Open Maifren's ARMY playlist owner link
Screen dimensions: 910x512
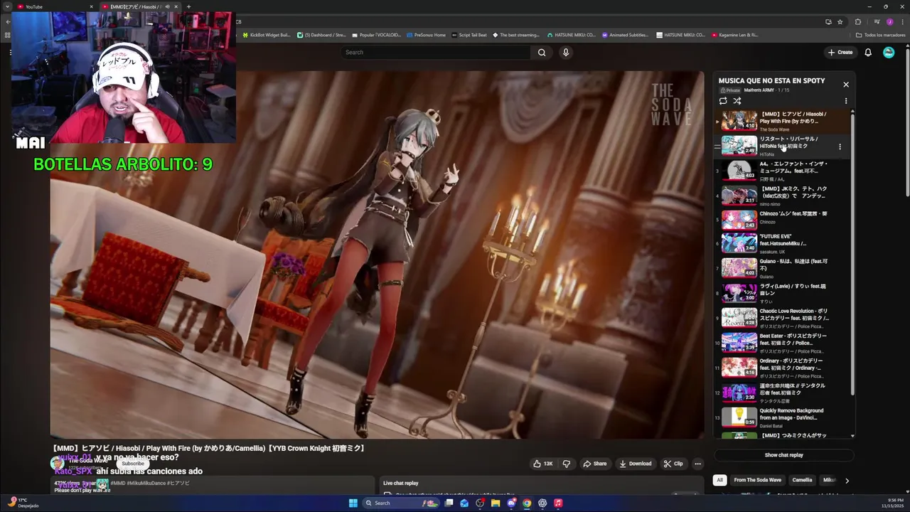[759, 90]
